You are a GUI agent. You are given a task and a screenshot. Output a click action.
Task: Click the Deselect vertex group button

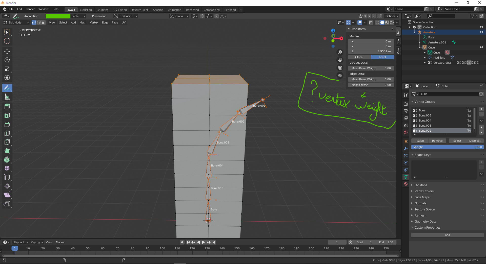coord(475,141)
